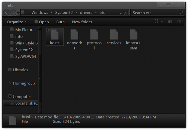Image resolution: width=188 pixels, height=130 pixels.
Task: Click the Forward navigation arrow
Action: tap(14, 13)
